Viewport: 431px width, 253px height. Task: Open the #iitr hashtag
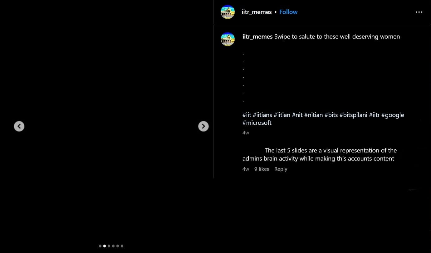(374, 115)
